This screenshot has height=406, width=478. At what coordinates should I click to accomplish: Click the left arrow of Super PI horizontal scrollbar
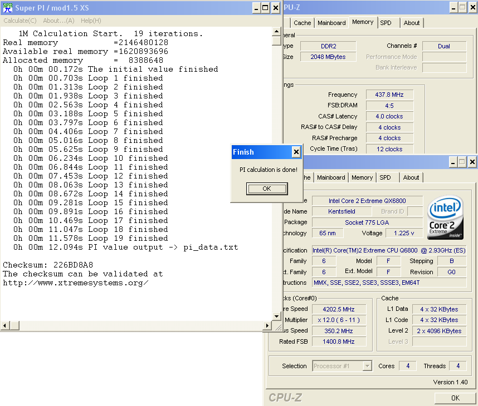[4, 326]
